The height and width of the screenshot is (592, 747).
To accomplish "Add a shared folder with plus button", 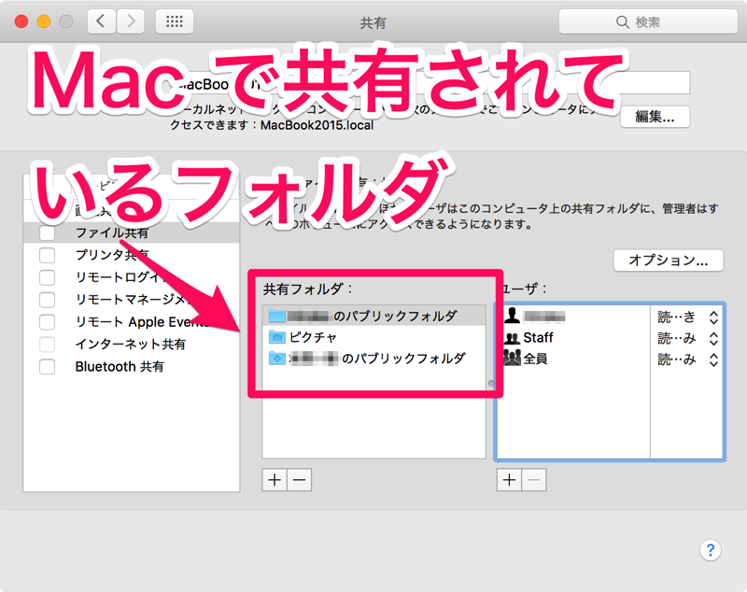I will 275,480.
